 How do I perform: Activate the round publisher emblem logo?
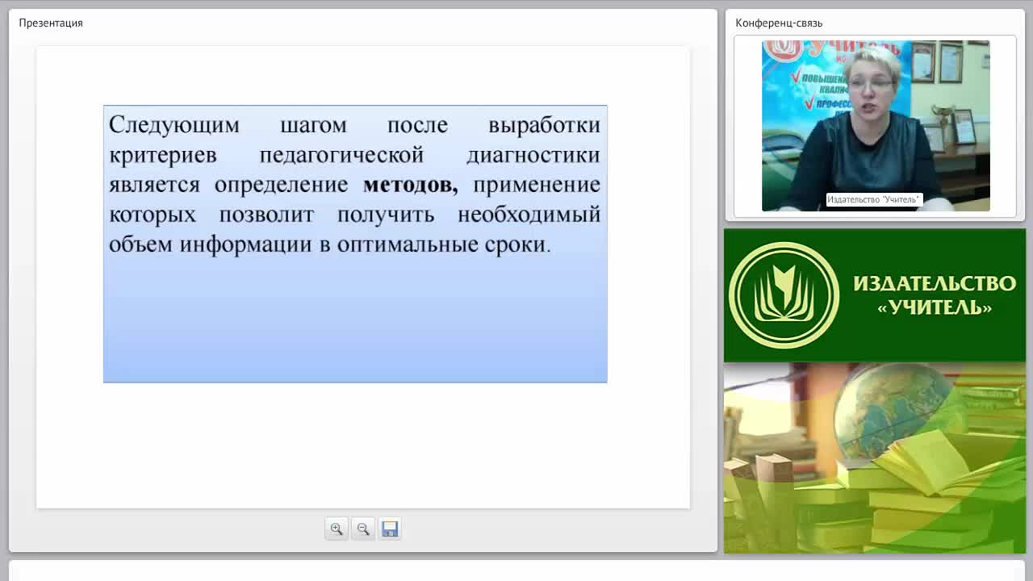784,295
